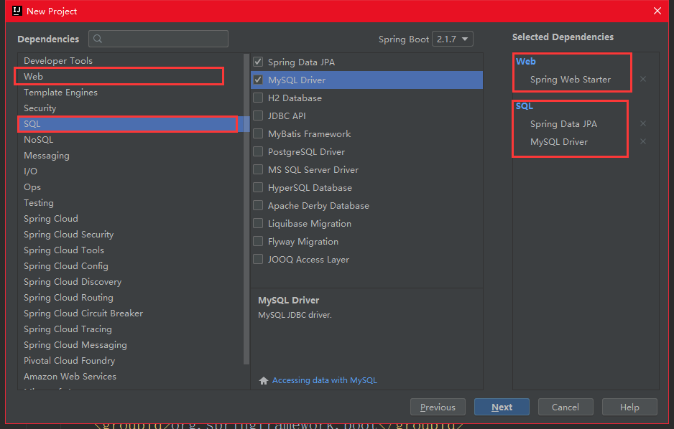Screen dimensions: 674x429
Task: Remove Spring Web Starter with its X icon
Action: [x=643, y=79]
